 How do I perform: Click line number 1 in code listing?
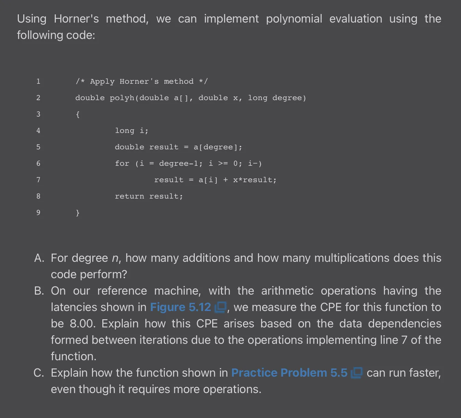pyautogui.click(x=38, y=81)
